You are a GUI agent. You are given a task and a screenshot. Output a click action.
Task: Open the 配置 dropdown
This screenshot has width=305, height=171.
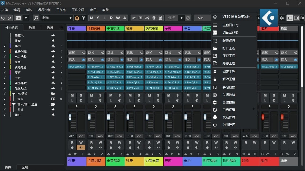click(x=57, y=18)
